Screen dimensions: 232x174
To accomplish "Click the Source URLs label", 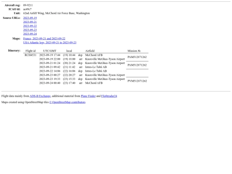I will click(x=12, y=18).
